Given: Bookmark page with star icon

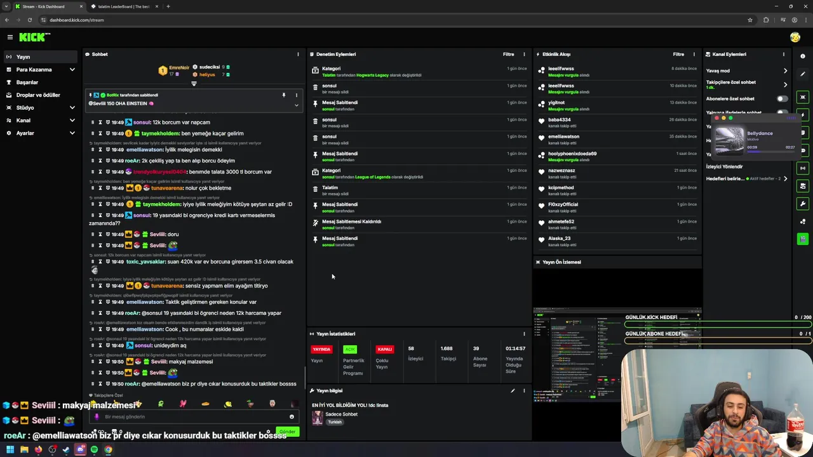Looking at the screenshot, I should tap(750, 20).
